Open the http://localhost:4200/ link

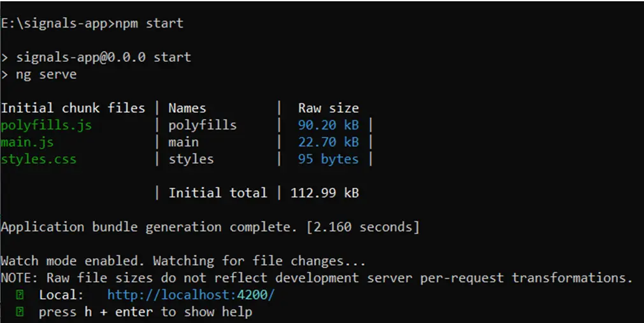(190, 295)
